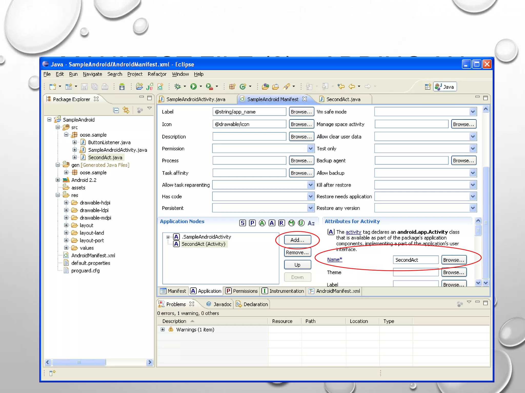Switch to AndroidManifest.xml source tab
Image resolution: width=525 pixels, height=393 pixels.
click(335, 291)
